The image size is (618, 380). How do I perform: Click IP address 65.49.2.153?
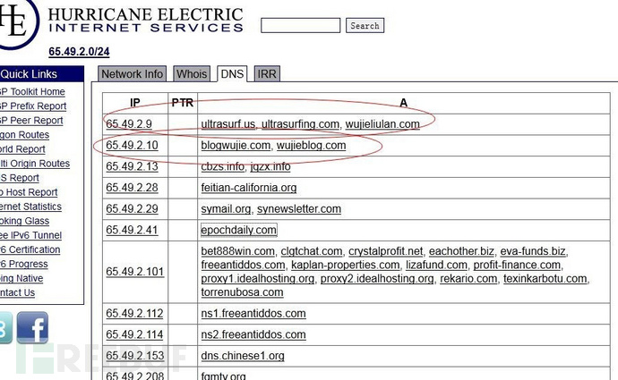click(134, 356)
